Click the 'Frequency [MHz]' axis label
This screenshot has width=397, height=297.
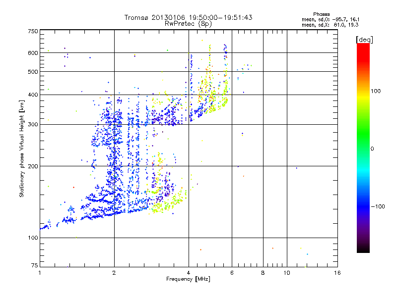[x=188, y=279]
